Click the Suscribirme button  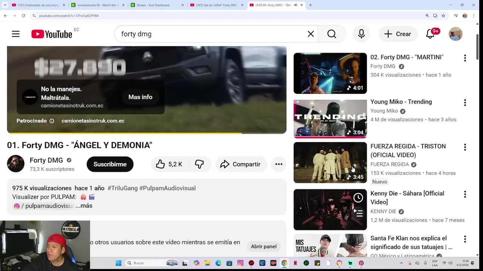click(x=110, y=164)
